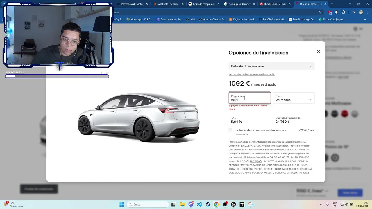
Task: Open the battery tray icon
Action: pos(351,204)
